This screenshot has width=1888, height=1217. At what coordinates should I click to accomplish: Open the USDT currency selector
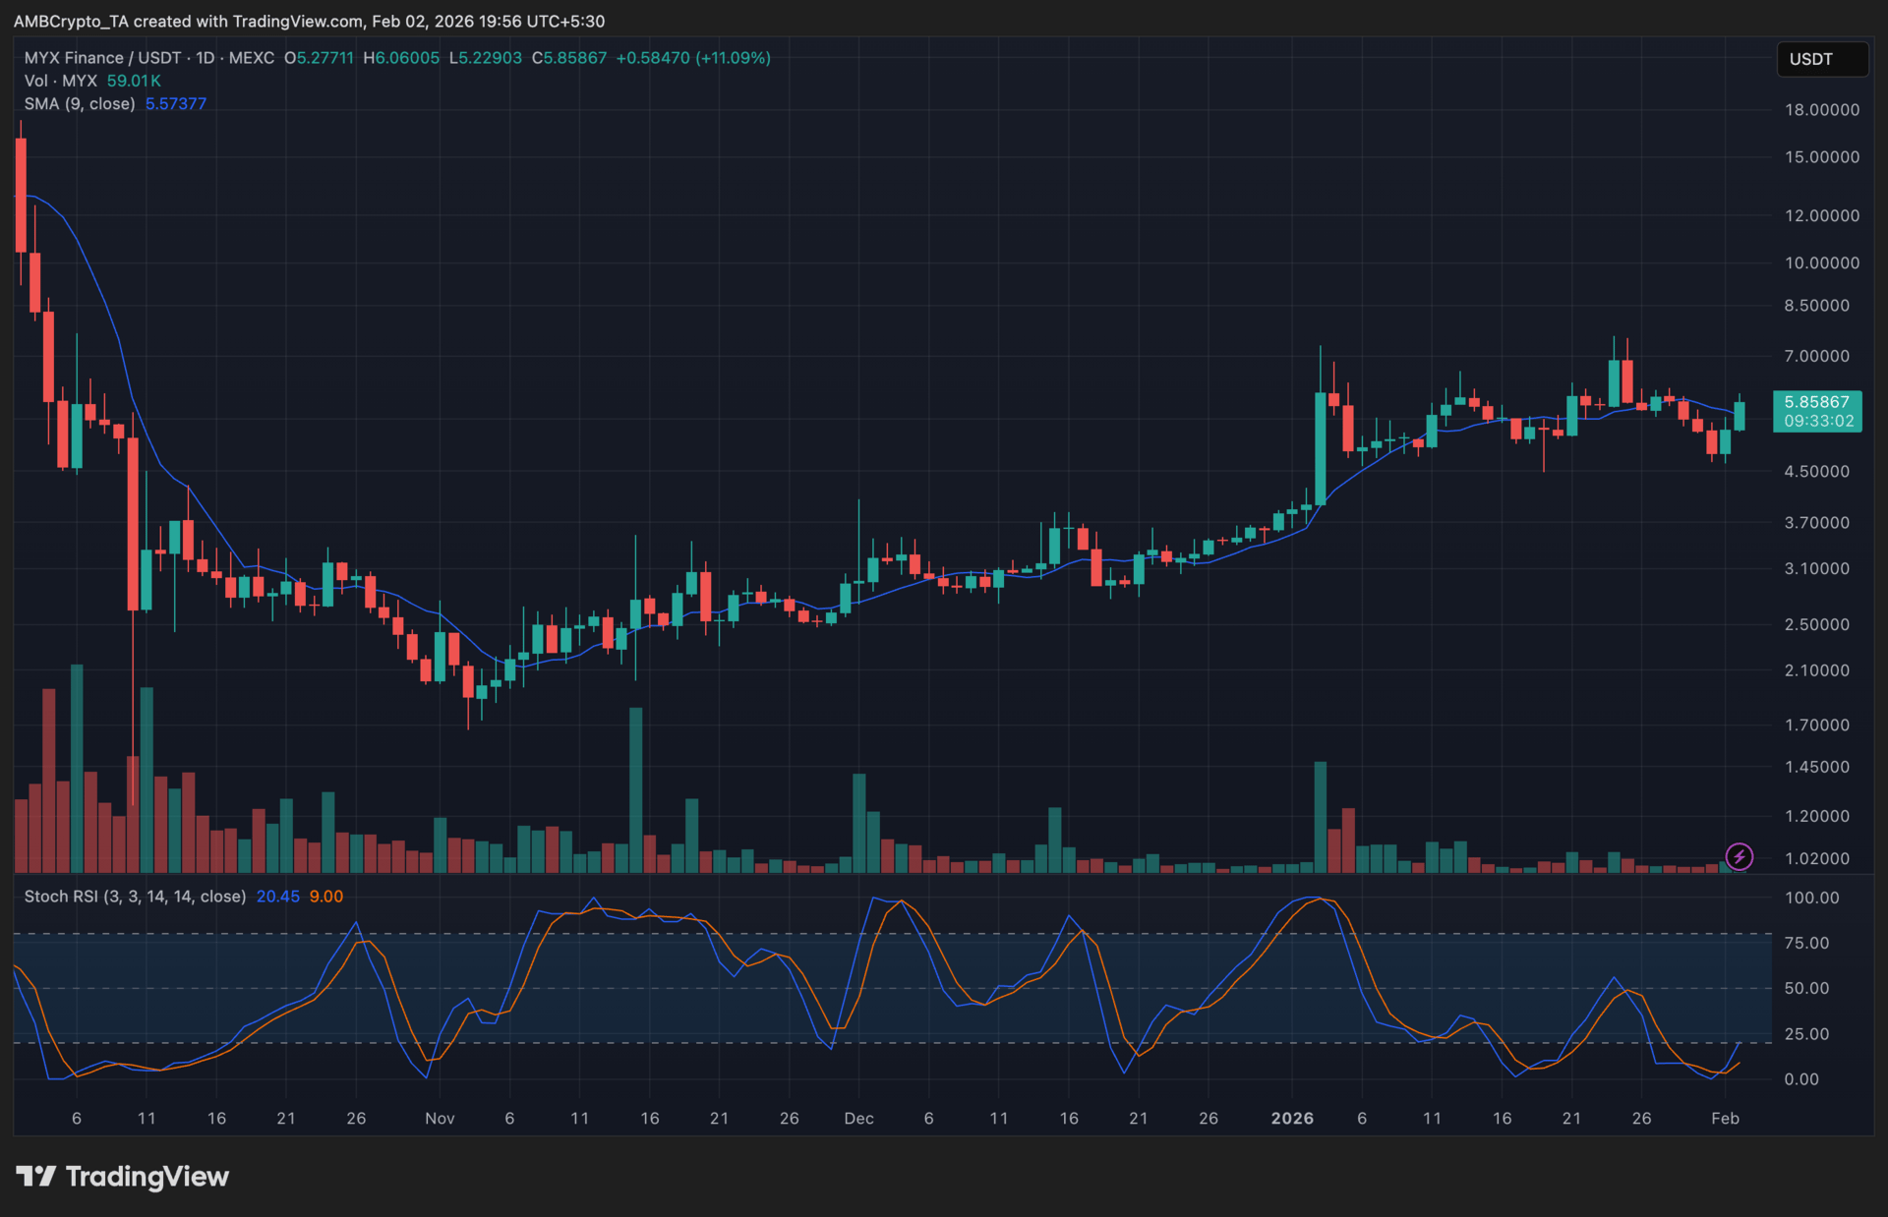(1821, 59)
